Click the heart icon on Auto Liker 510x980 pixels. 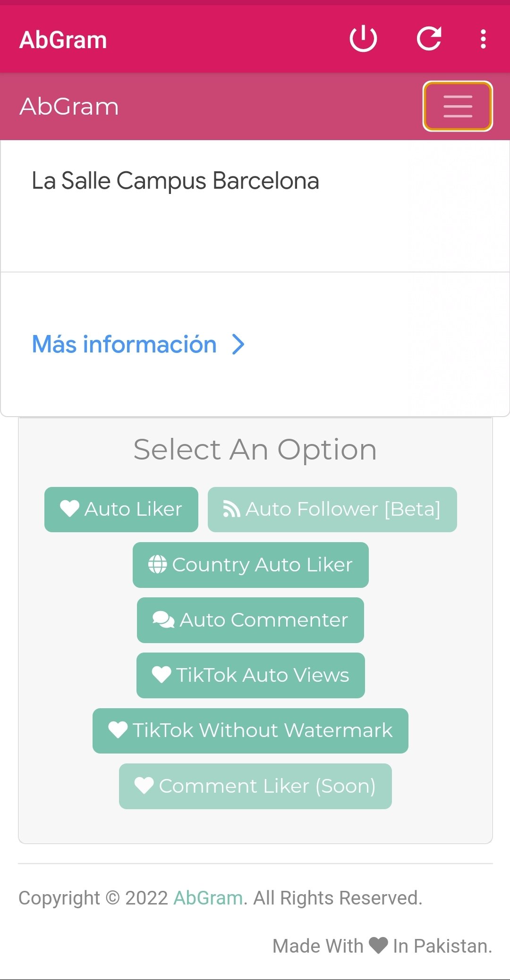69,509
